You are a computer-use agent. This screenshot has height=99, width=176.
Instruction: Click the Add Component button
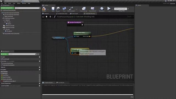7,8
